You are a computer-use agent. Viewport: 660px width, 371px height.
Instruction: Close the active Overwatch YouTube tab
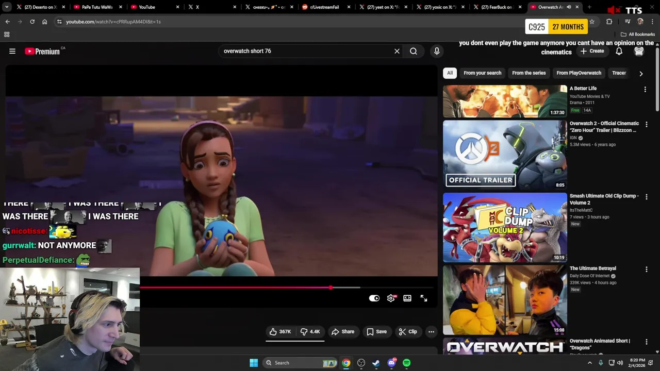pos(577,7)
